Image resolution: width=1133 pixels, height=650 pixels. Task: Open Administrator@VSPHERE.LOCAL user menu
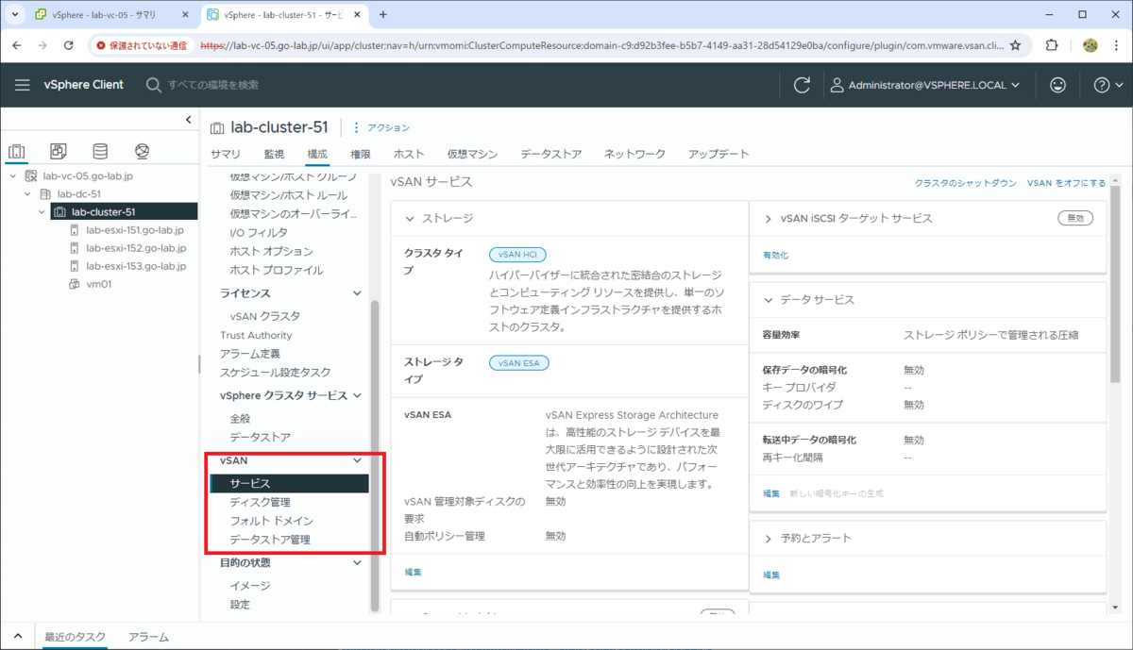[925, 85]
